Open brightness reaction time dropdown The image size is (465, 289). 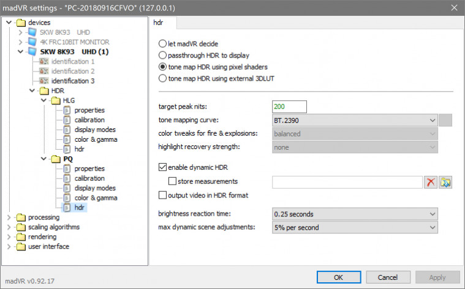(x=355, y=214)
